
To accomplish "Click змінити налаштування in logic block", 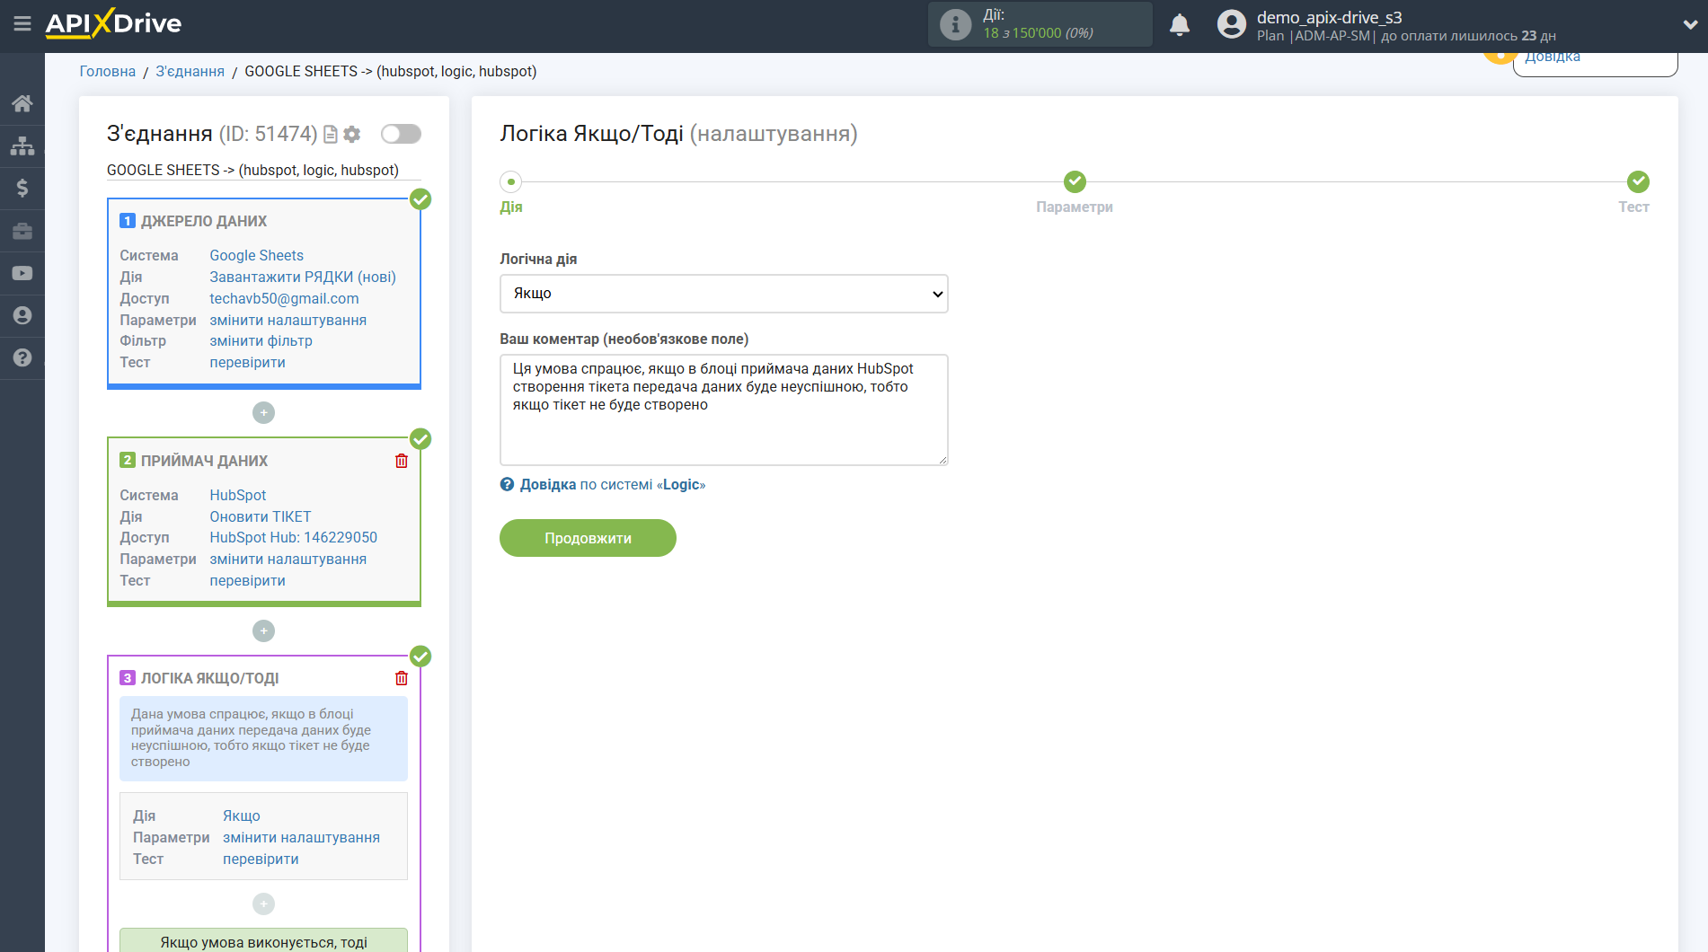I will point(302,838).
